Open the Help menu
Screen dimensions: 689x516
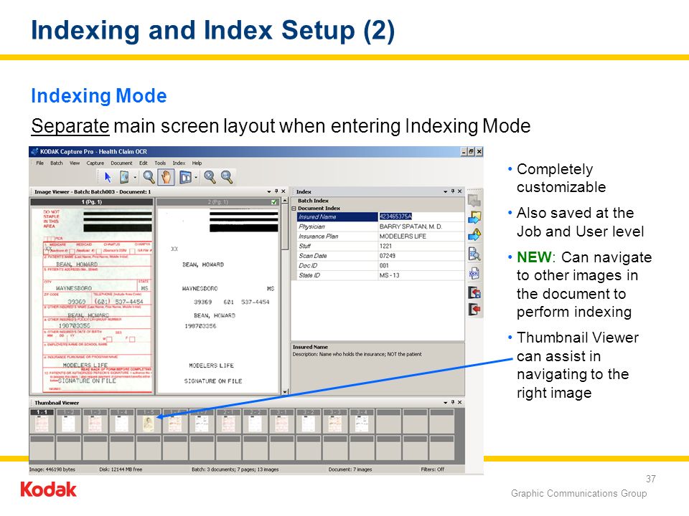click(x=197, y=163)
